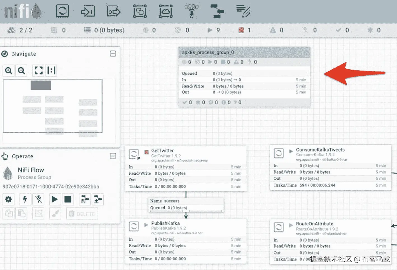Screen dimensions: 397x270
Task: Choose the Template toolbar icon
Action: [217, 11]
